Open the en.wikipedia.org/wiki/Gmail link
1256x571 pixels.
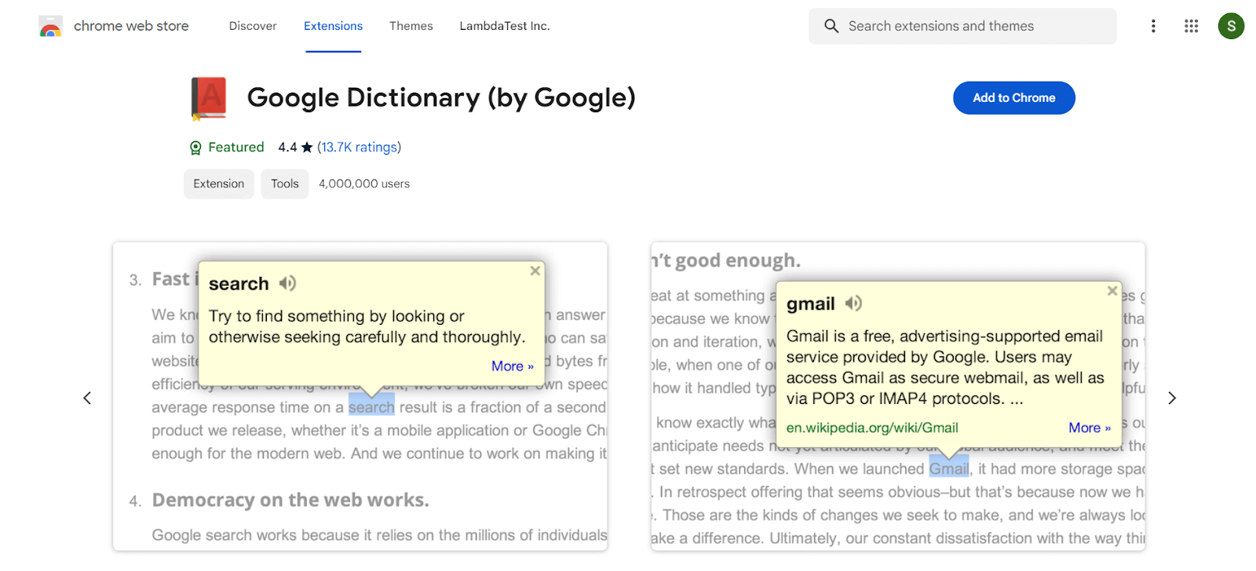(x=872, y=428)
